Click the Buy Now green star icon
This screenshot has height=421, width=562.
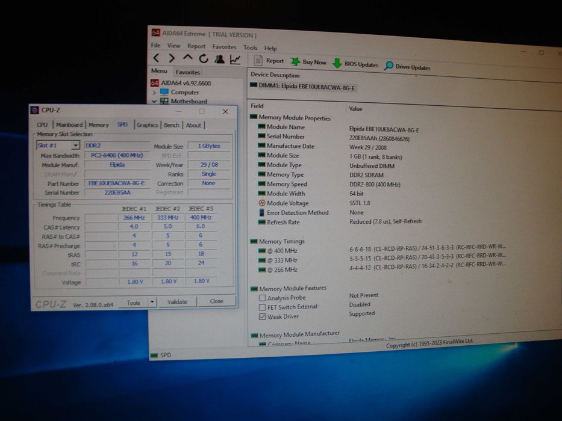click(x=295, y=61)
